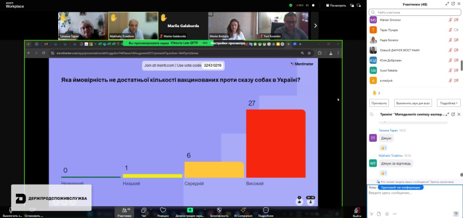Open the Посмотреть view options dropdown
463x218 pixels.
[336, 5]
